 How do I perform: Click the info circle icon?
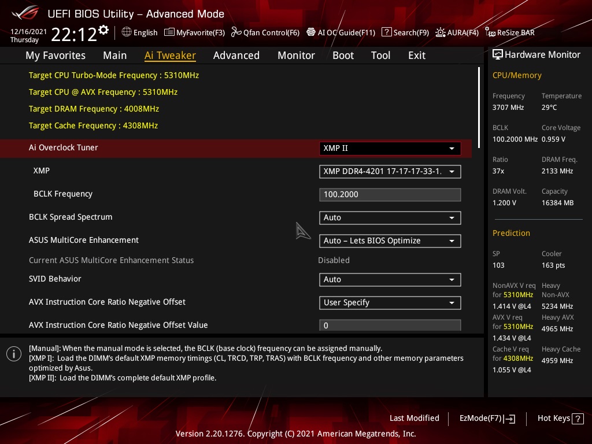14,354
